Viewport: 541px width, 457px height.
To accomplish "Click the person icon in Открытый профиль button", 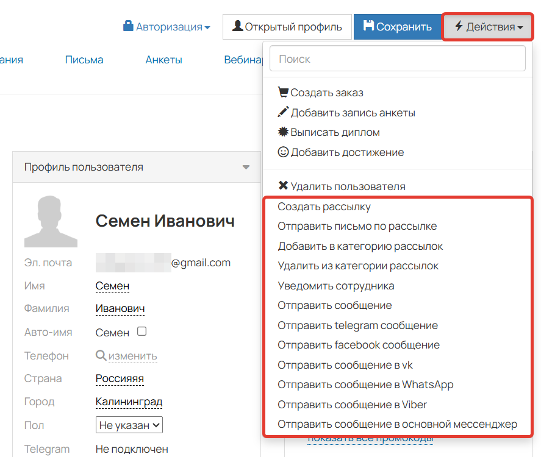I will click(237, 26).
